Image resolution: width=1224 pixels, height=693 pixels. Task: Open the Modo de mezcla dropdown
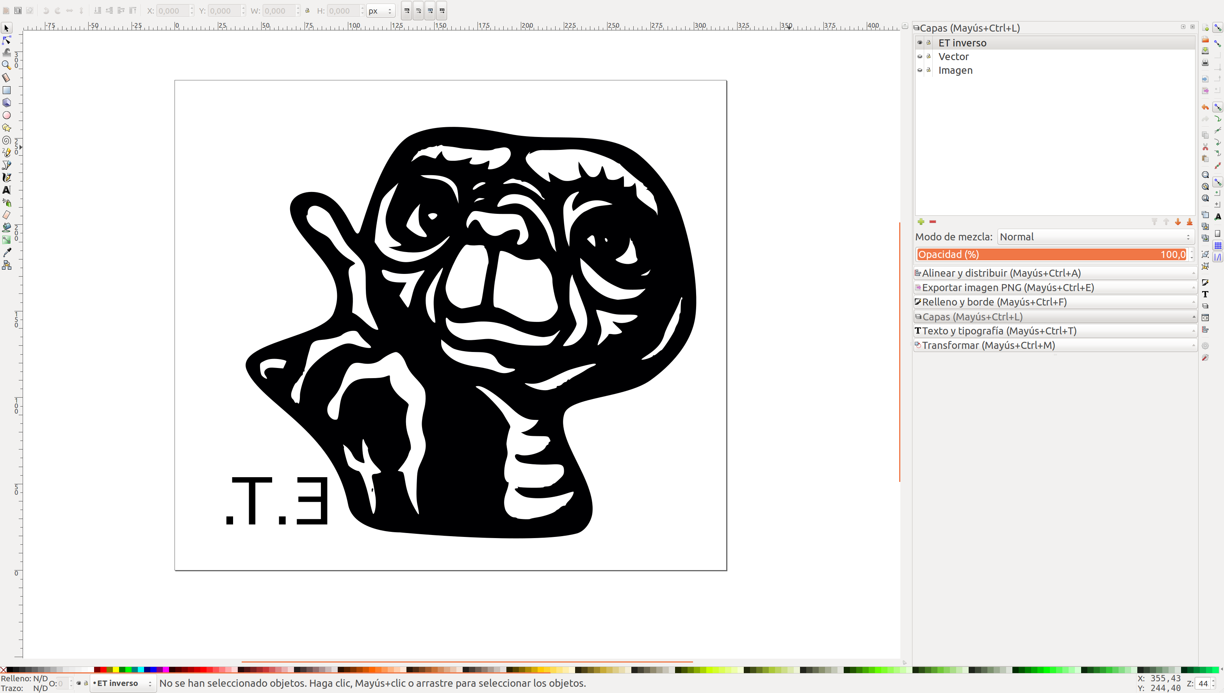1095,237
